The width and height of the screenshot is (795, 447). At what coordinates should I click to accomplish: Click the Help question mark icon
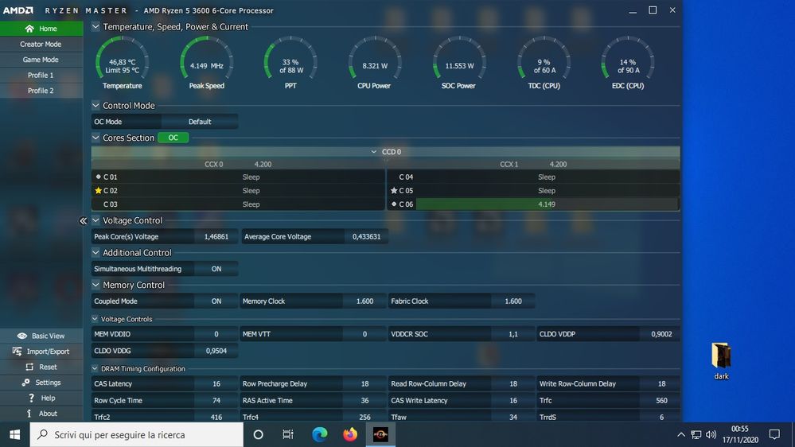point(32,398)
